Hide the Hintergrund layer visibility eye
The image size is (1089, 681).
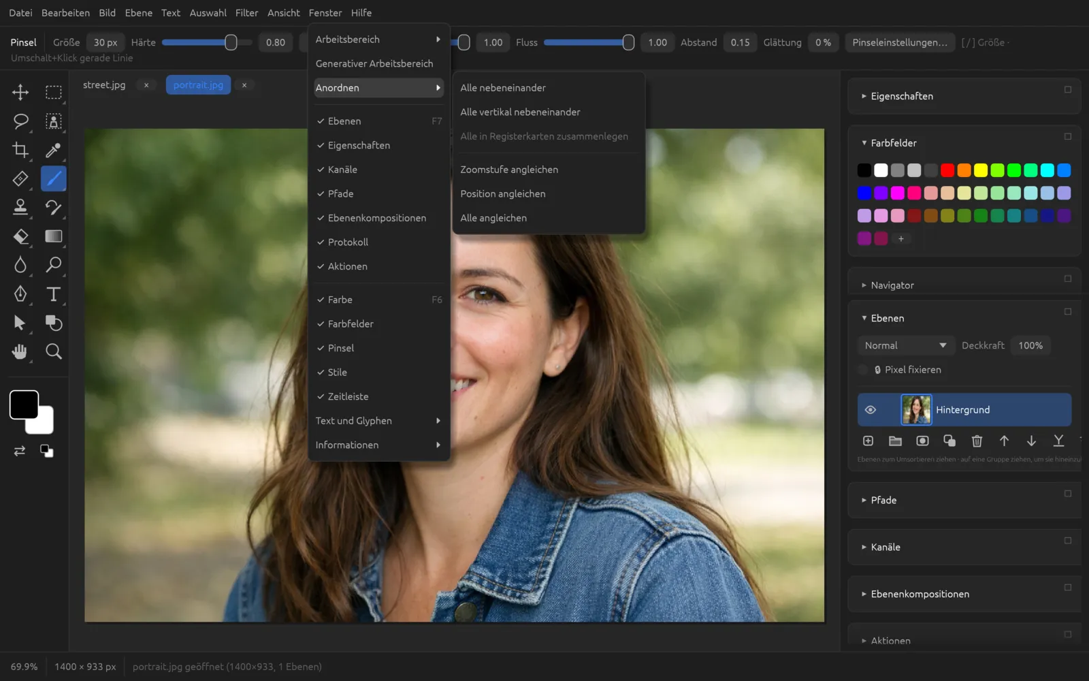(870, 410)
